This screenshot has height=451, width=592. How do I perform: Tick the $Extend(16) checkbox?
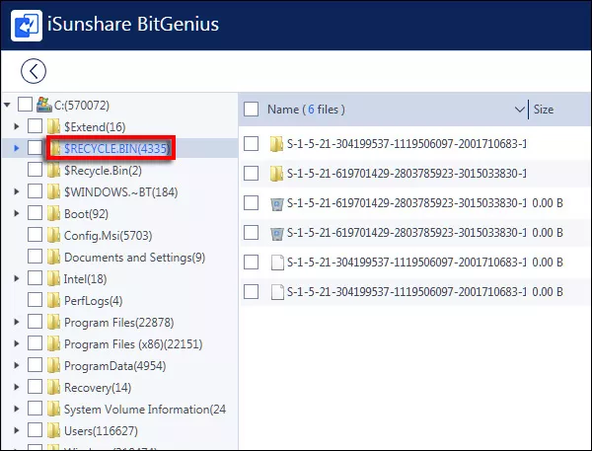(35, 126)
